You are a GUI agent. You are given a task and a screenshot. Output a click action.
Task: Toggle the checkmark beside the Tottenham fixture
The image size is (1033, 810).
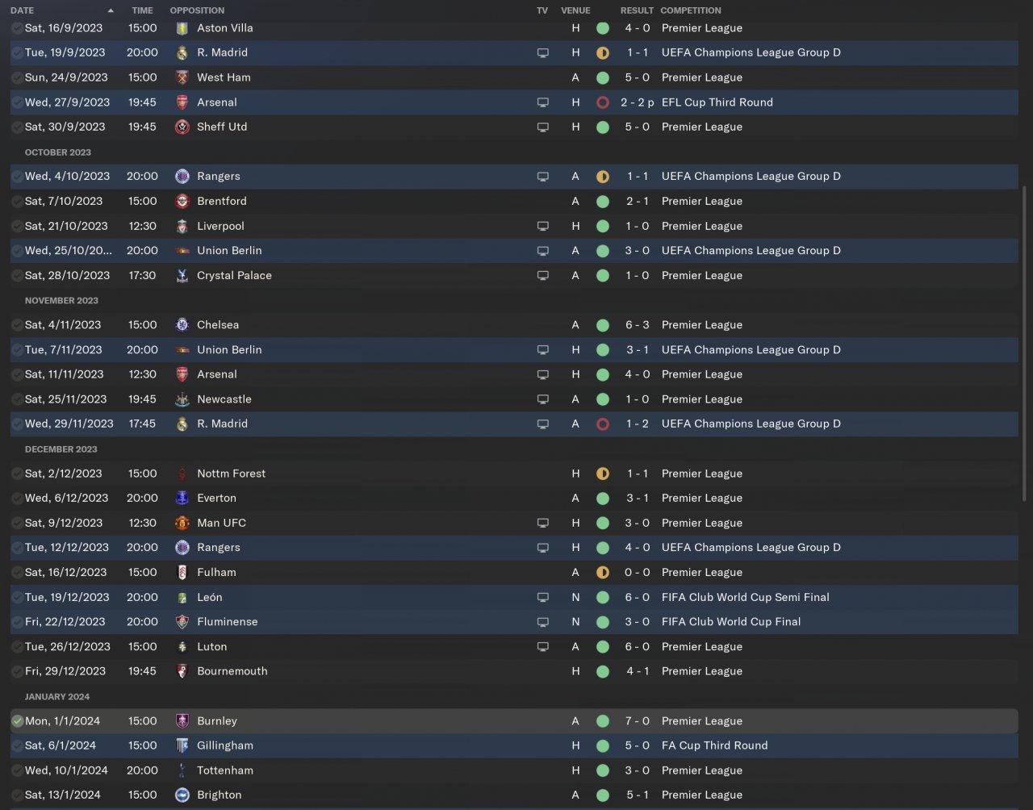click(x=17, y=770)
